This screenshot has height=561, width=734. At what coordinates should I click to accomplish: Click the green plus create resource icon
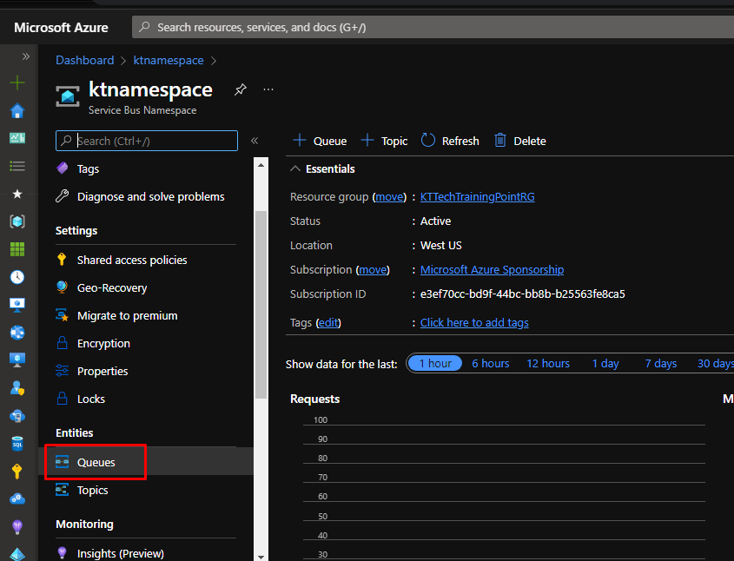click(x=17, y=83)
